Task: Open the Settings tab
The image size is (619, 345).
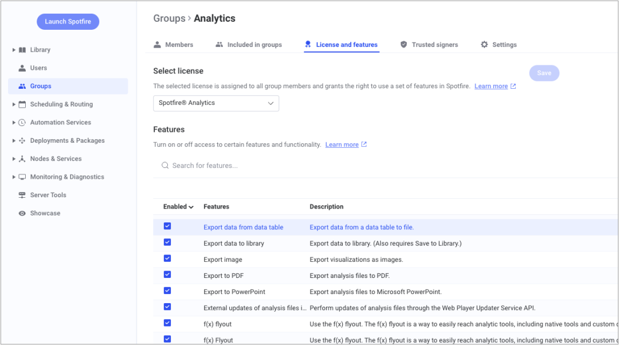Action: 499,45
